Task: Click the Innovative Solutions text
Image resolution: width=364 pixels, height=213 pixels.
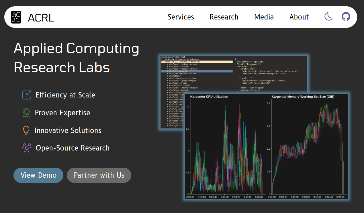Action: click(x=68, y=130)
